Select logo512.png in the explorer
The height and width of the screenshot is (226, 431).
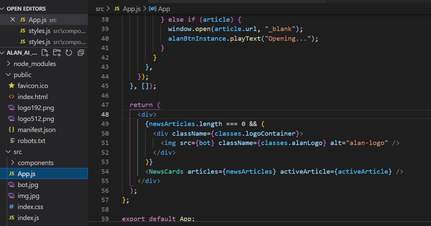(36, 119)
